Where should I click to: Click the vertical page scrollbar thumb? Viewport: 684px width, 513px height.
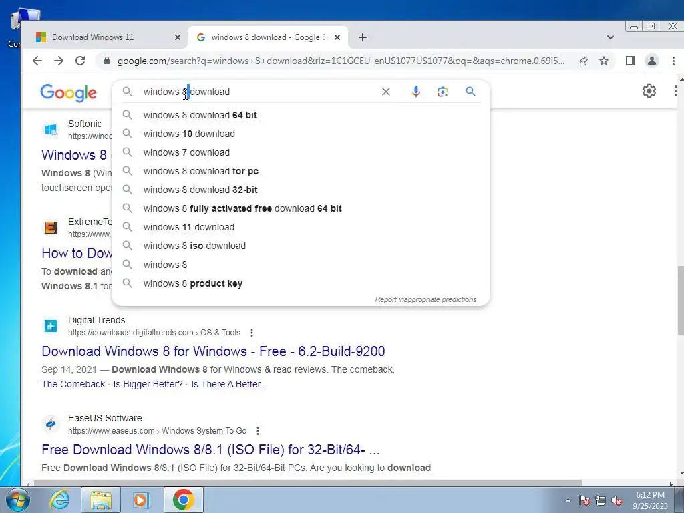681,300
